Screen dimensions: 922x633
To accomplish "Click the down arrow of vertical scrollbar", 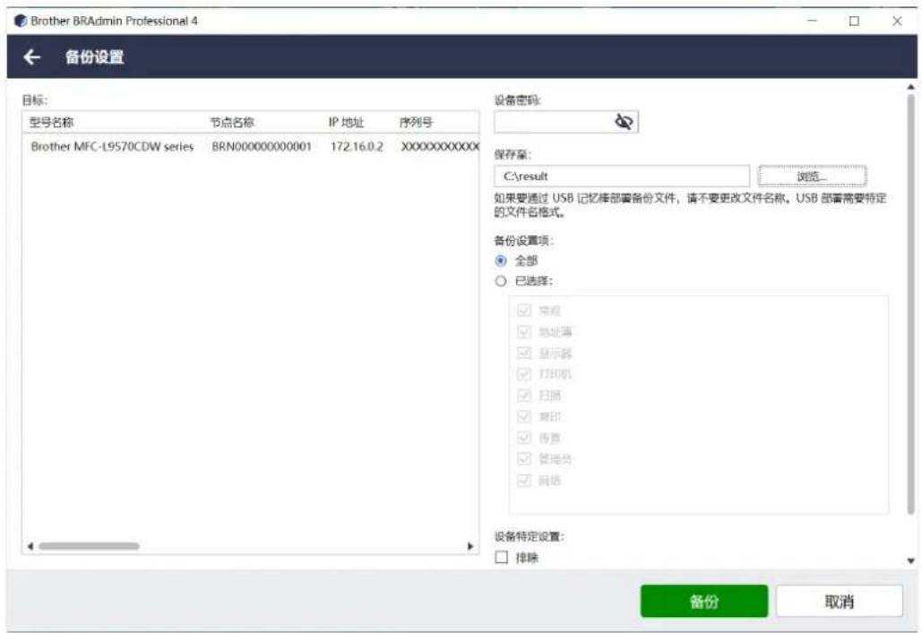I will pyautogui.click(x=911, y=560).
